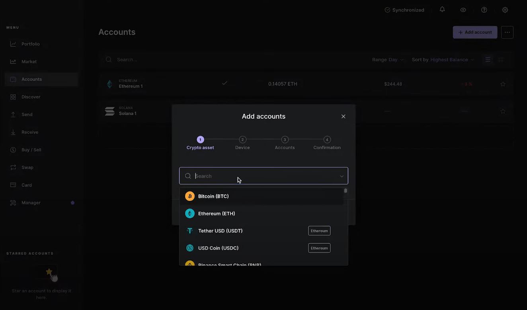Open the settings gear icon
The image size is (527, 310).
pos(505,10)
